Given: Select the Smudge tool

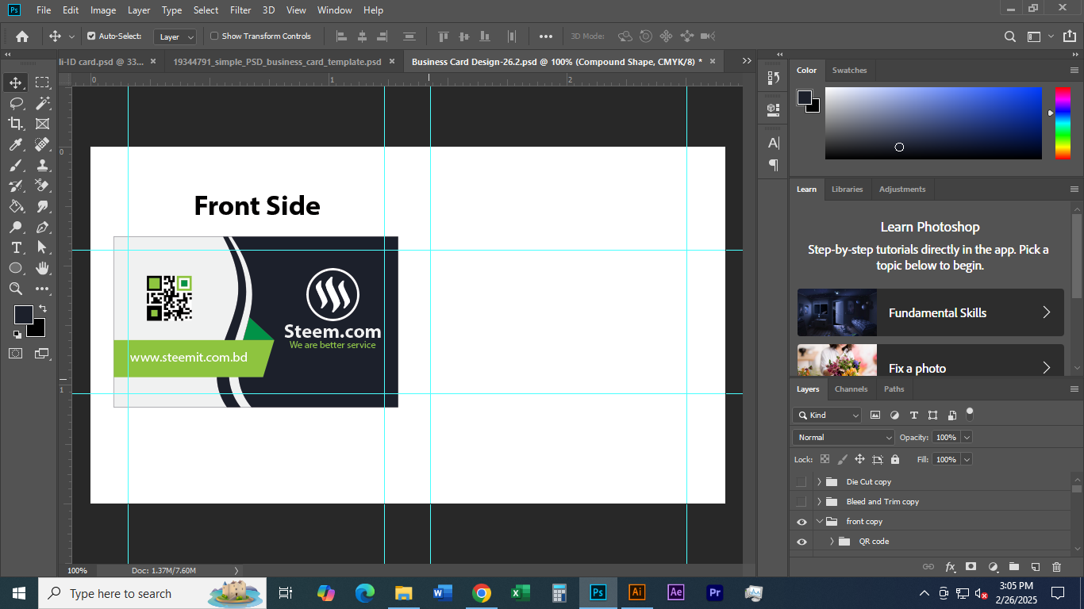Looking at the screenshot, I should [x=42, y=206].
